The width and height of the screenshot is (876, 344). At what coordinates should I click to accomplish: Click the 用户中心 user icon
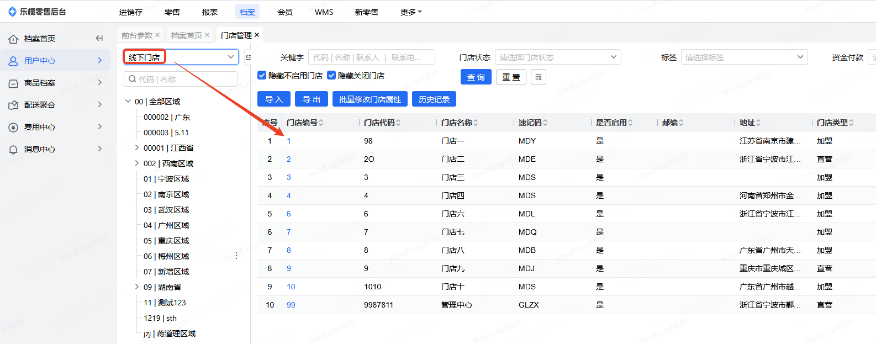pyautogui.click(x=13, y=61)
